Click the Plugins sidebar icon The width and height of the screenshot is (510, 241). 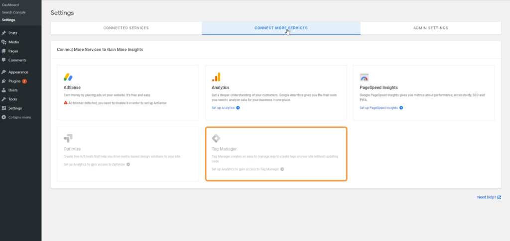pos(4,81)
